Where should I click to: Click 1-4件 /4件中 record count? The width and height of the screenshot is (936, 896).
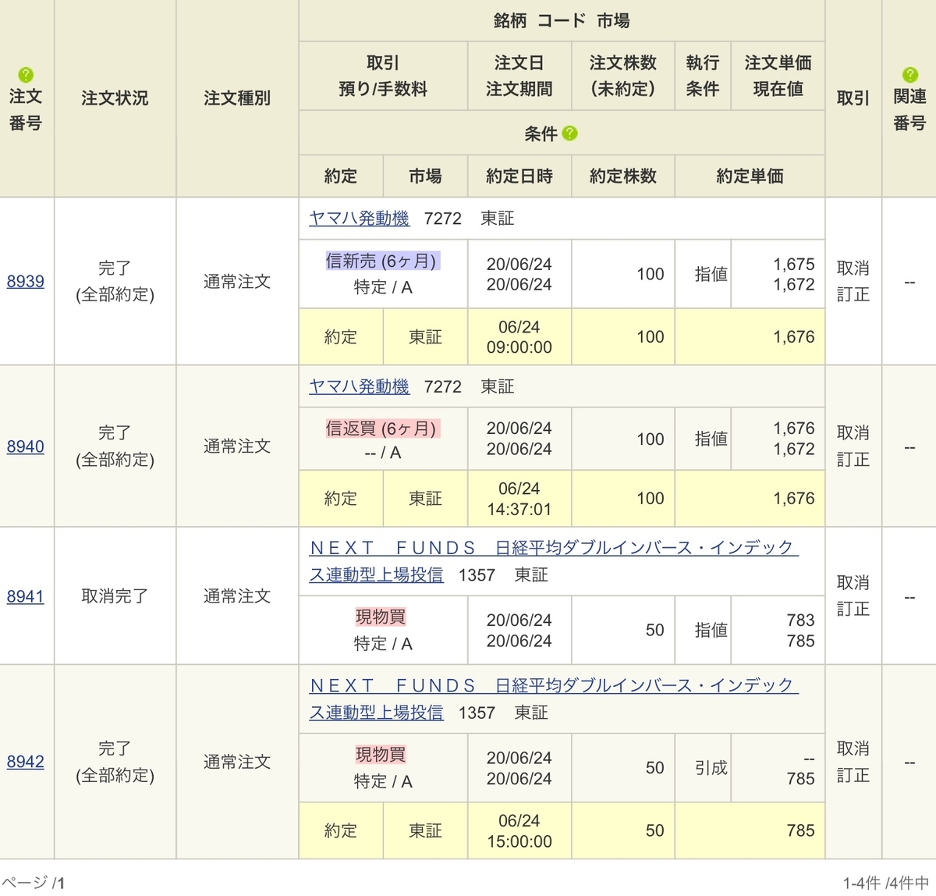886,883
